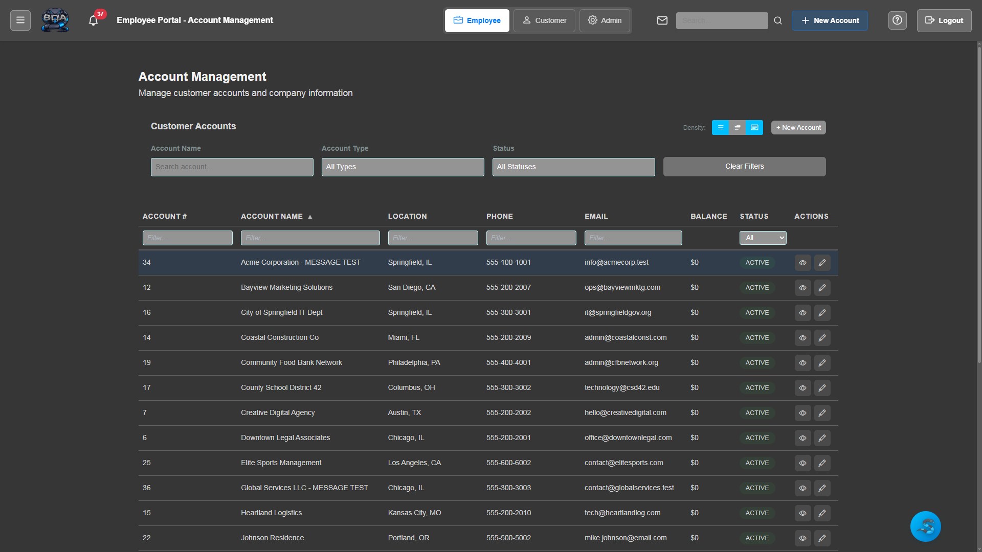Open the floating chat bubble icon
The height and width of the screenshot is (552, 982).
point(926,526)
